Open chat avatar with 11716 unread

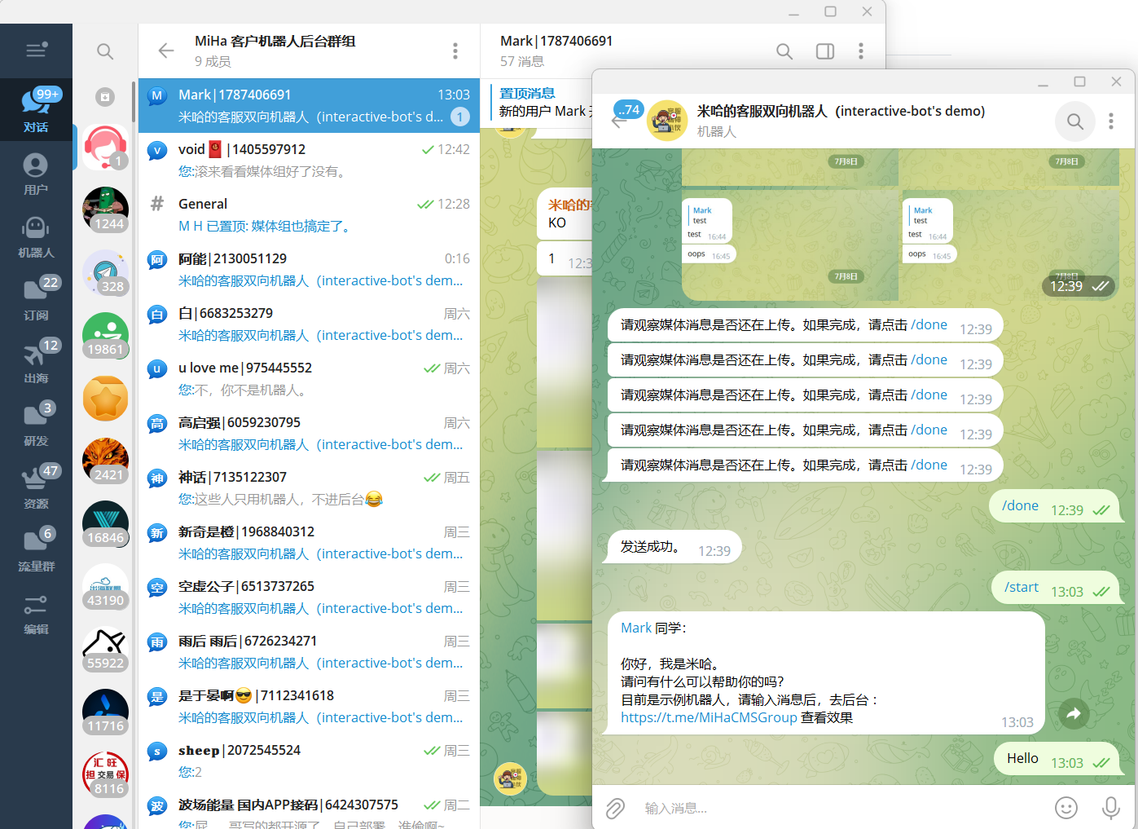(105, 712)
